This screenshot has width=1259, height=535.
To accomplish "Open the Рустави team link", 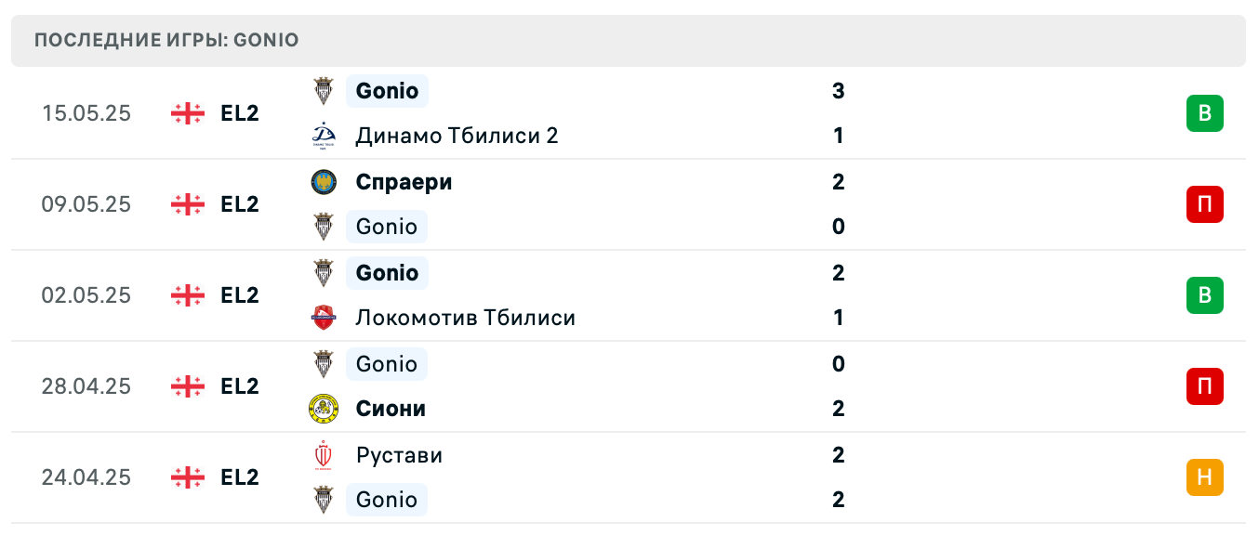I will [x=399, y=455].
